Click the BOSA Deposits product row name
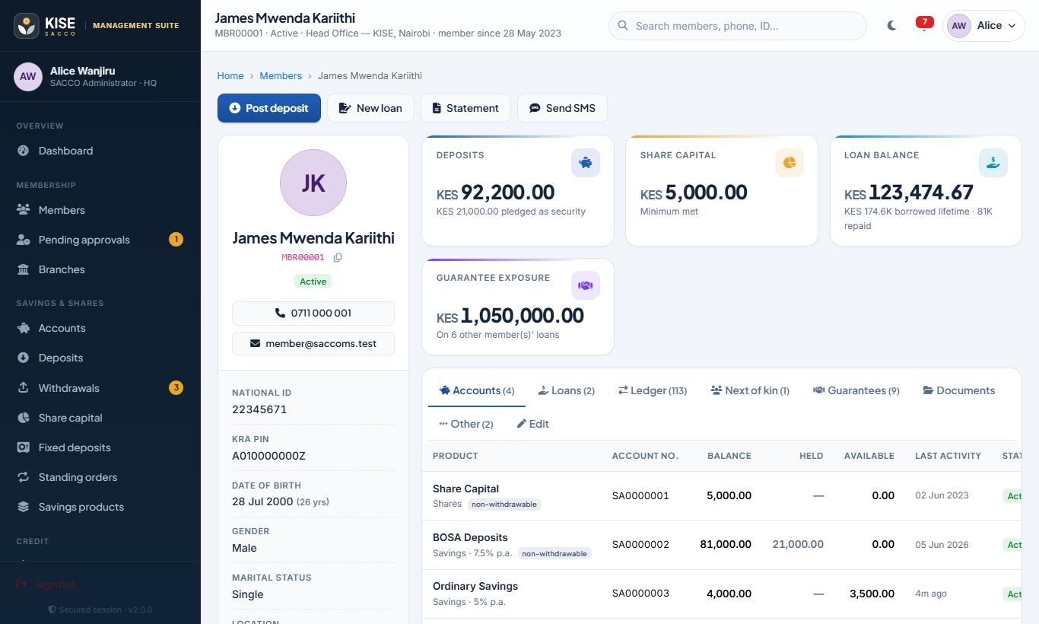Screen dimensions: 1039x624 point(470,537)
